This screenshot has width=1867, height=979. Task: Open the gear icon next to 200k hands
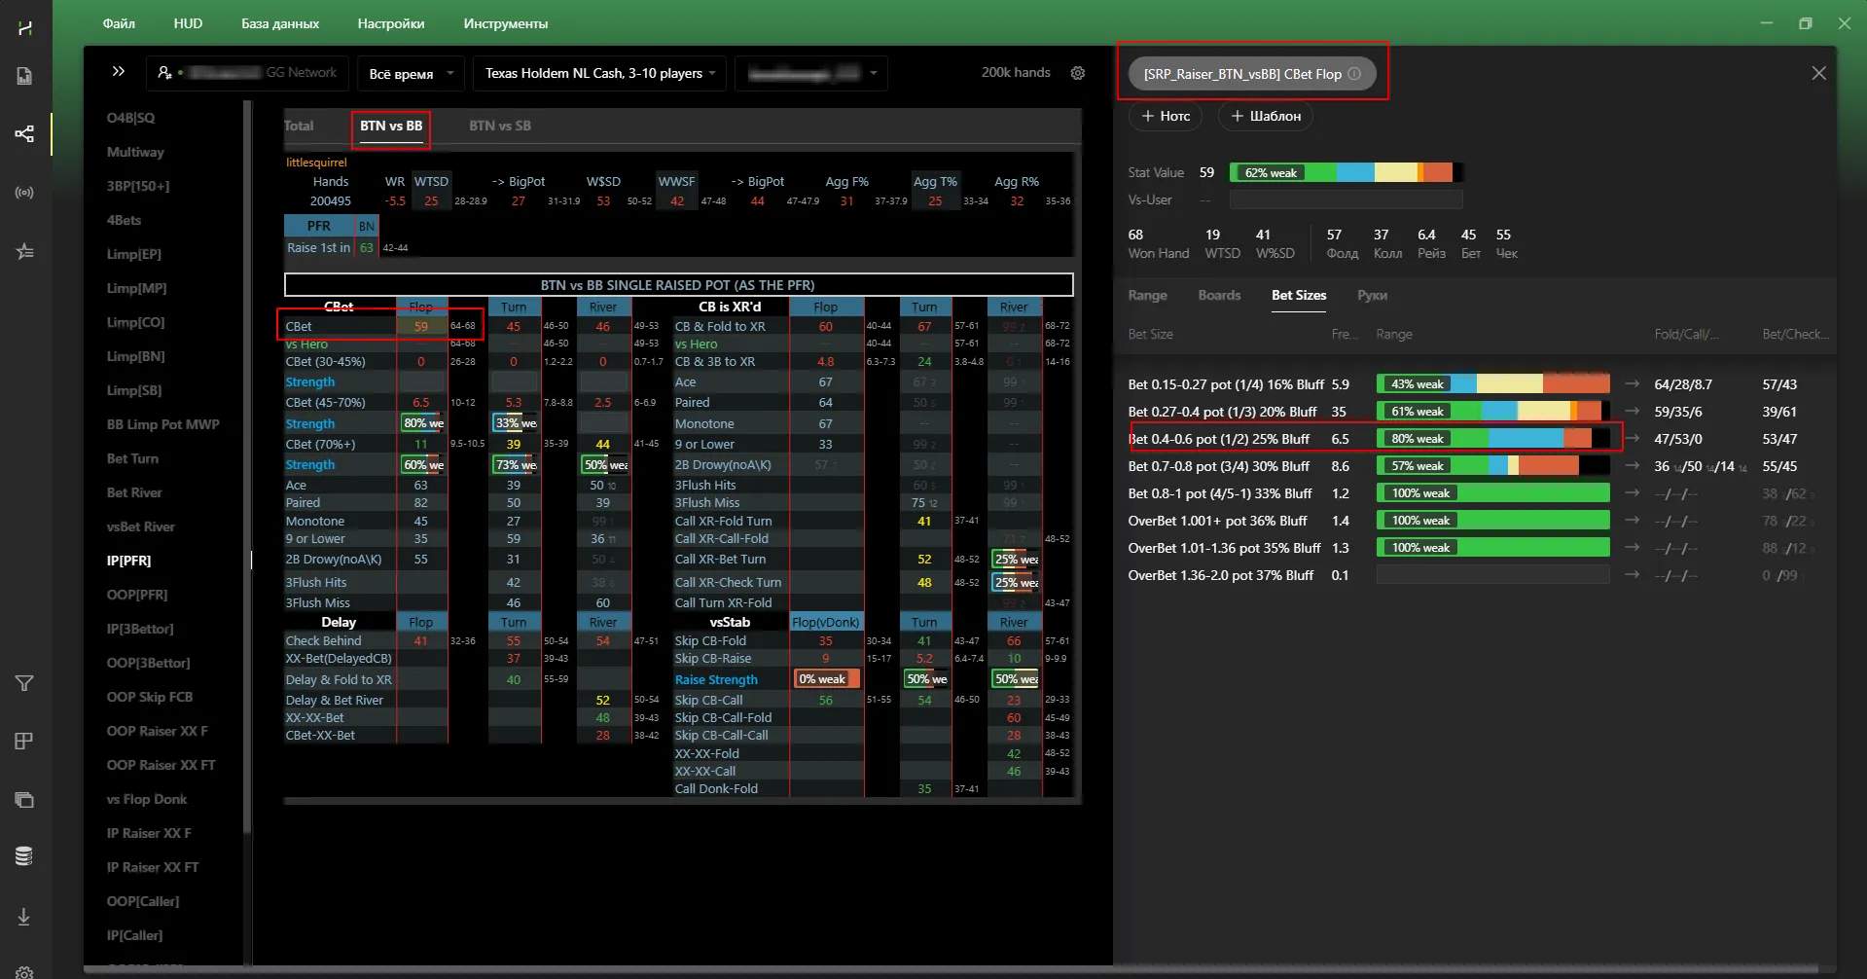[x=1078, y=73]
